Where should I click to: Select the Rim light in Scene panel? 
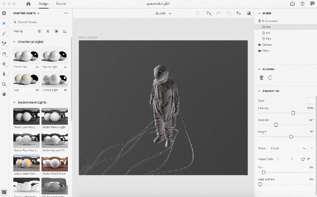click(268, 39)
